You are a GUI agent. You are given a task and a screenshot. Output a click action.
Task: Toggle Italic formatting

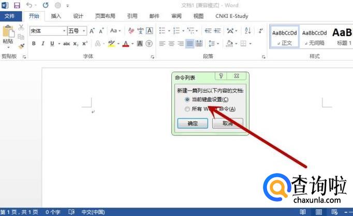(43, 43)
